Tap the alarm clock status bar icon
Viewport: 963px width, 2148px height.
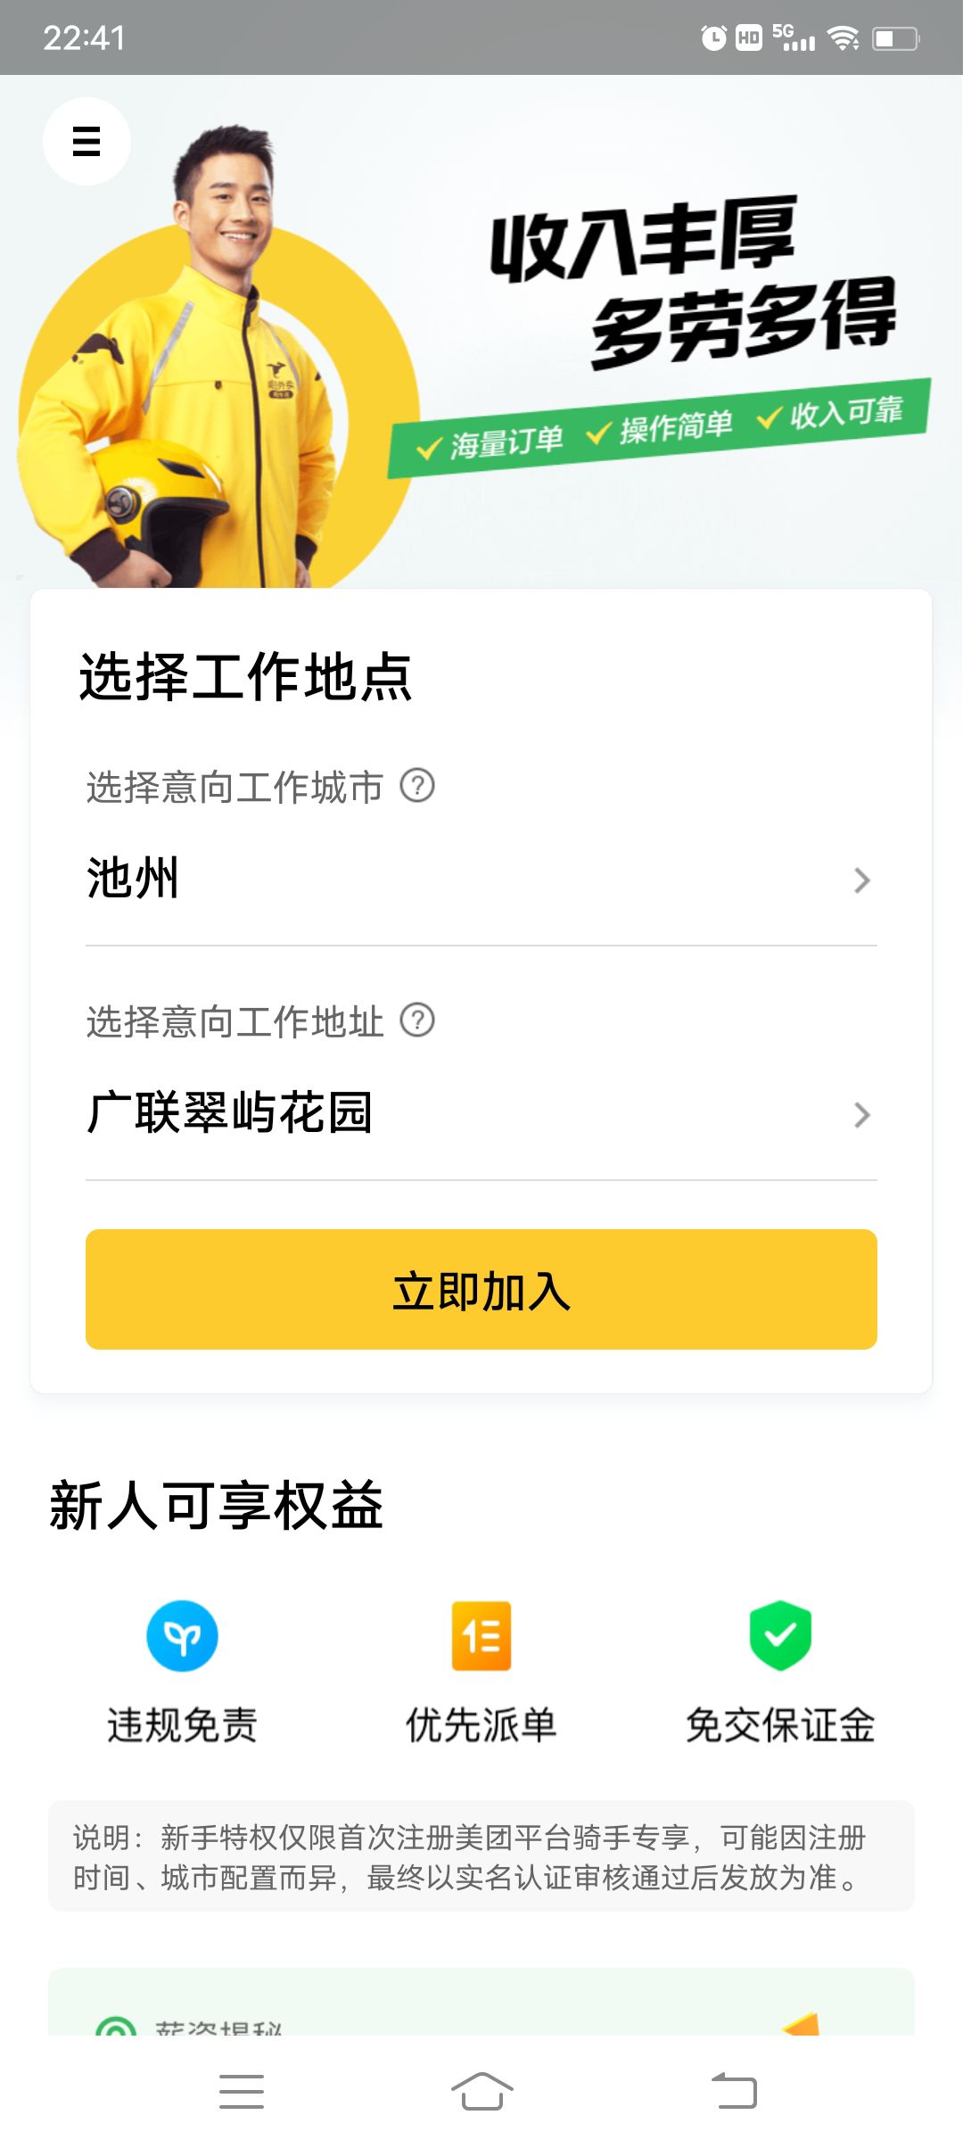click(x=713, y=37)
